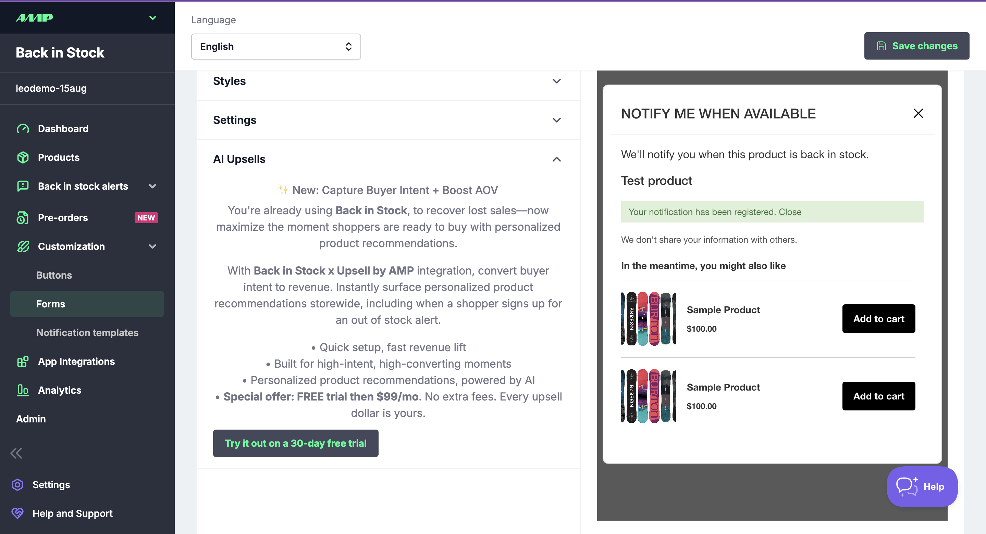Click the Back in stock alerts icon
Image resolution: width=986 pixels, height=534 pixels.
[x=23, y=186]
